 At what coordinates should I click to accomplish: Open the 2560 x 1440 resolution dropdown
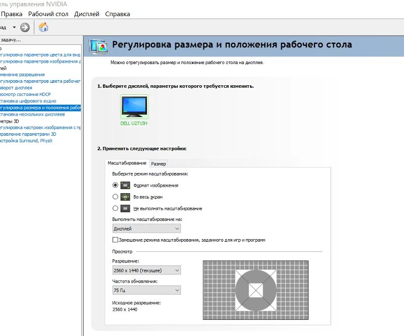coord(146,270)
